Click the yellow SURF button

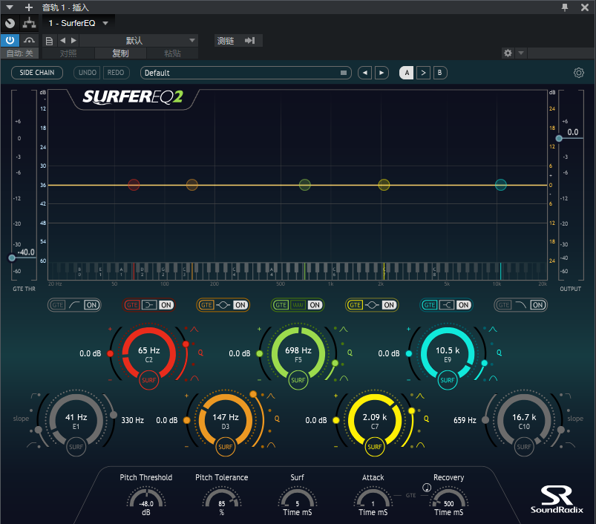point(374,447)
